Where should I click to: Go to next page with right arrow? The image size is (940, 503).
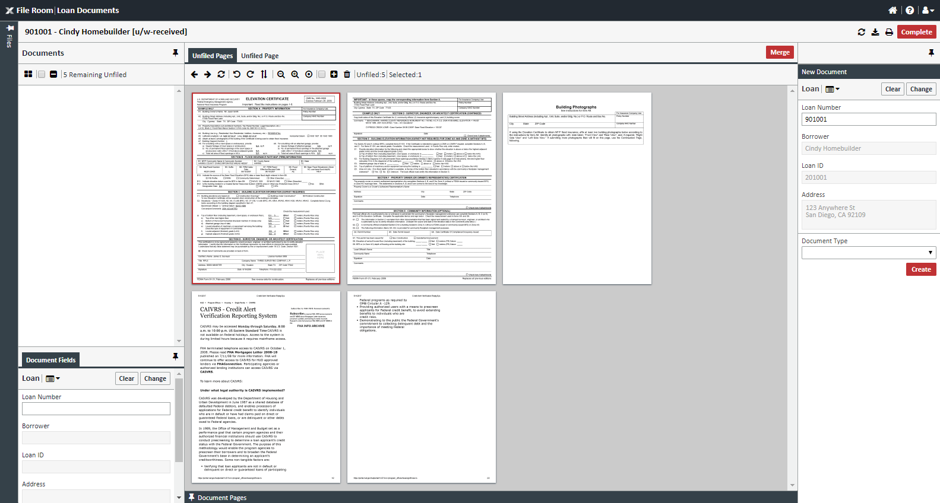coord(207,74)
